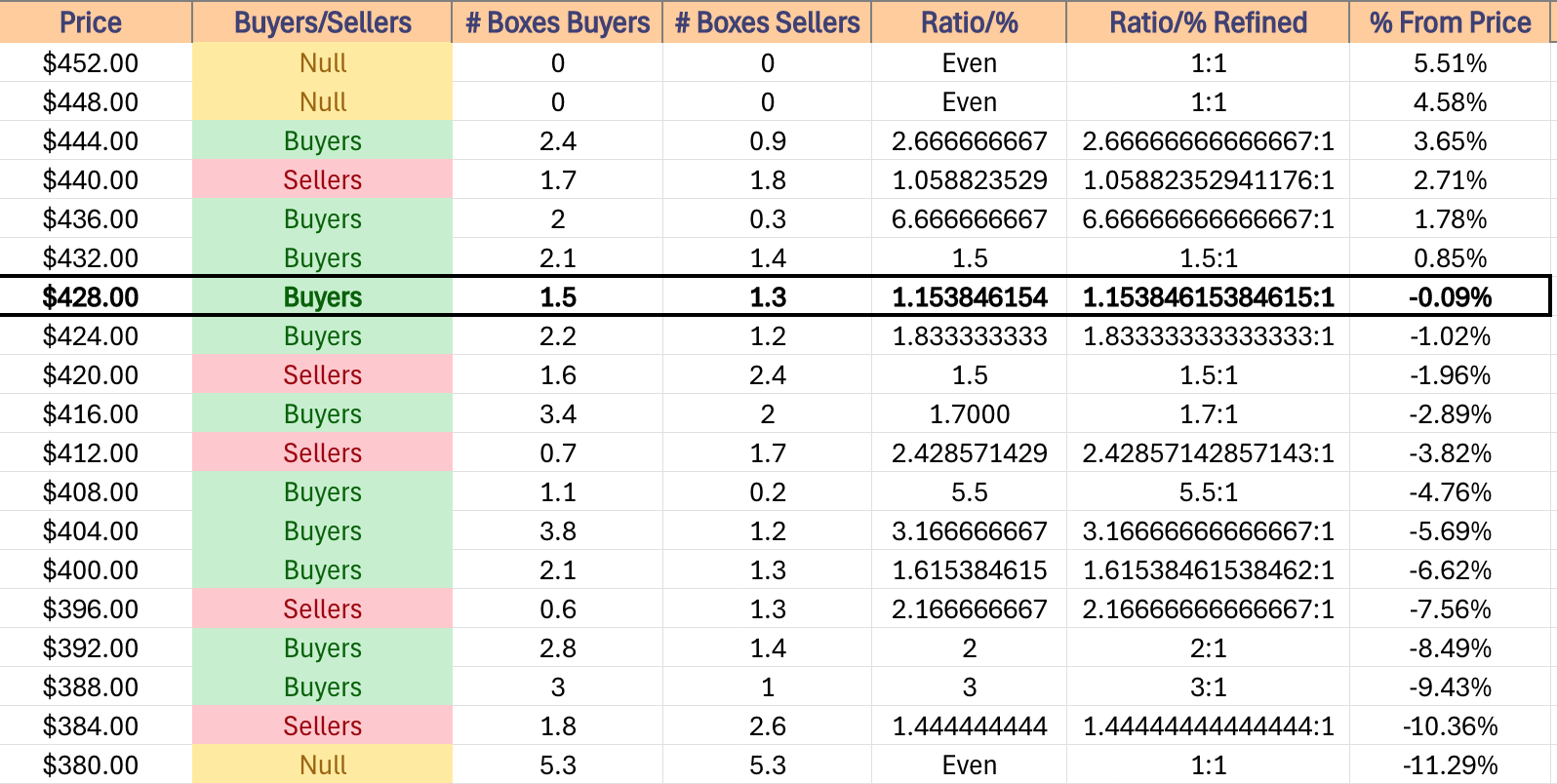Click the 2.42857142857143:1 refined ratio cell
Viewport: 1557px width, 784px height.
coord(1209,453)
